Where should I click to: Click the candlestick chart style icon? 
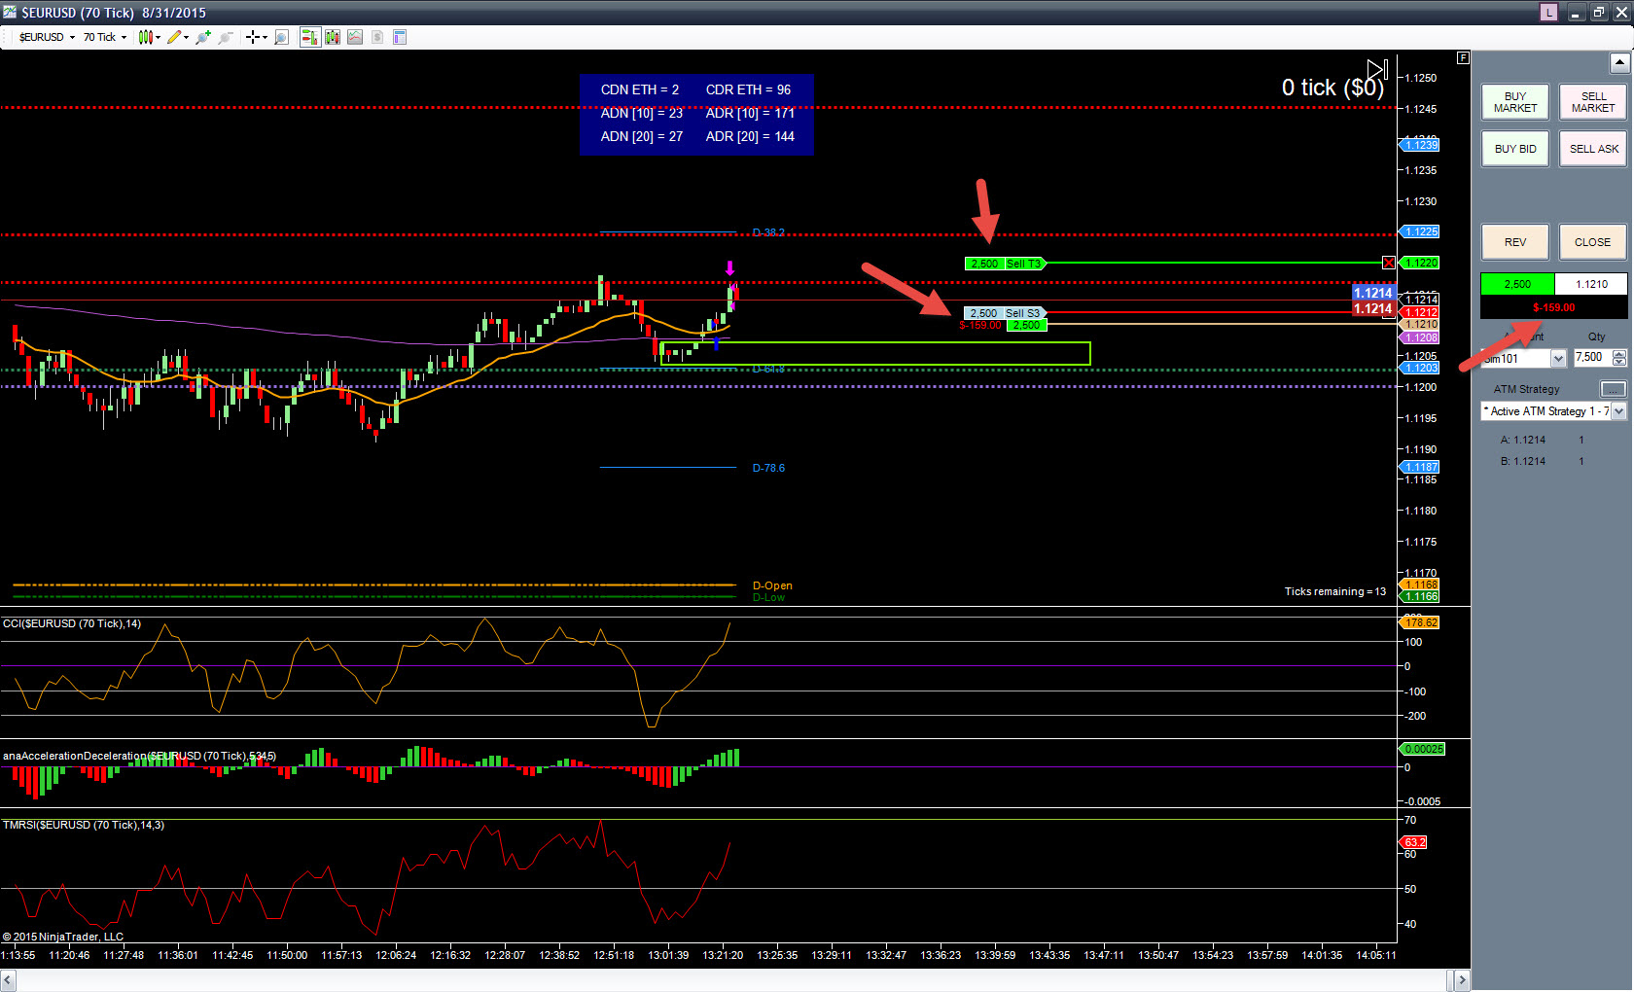tap(145, 37)
